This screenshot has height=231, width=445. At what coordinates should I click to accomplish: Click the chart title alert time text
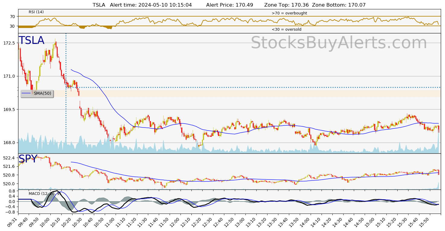[x=151, y=5]
